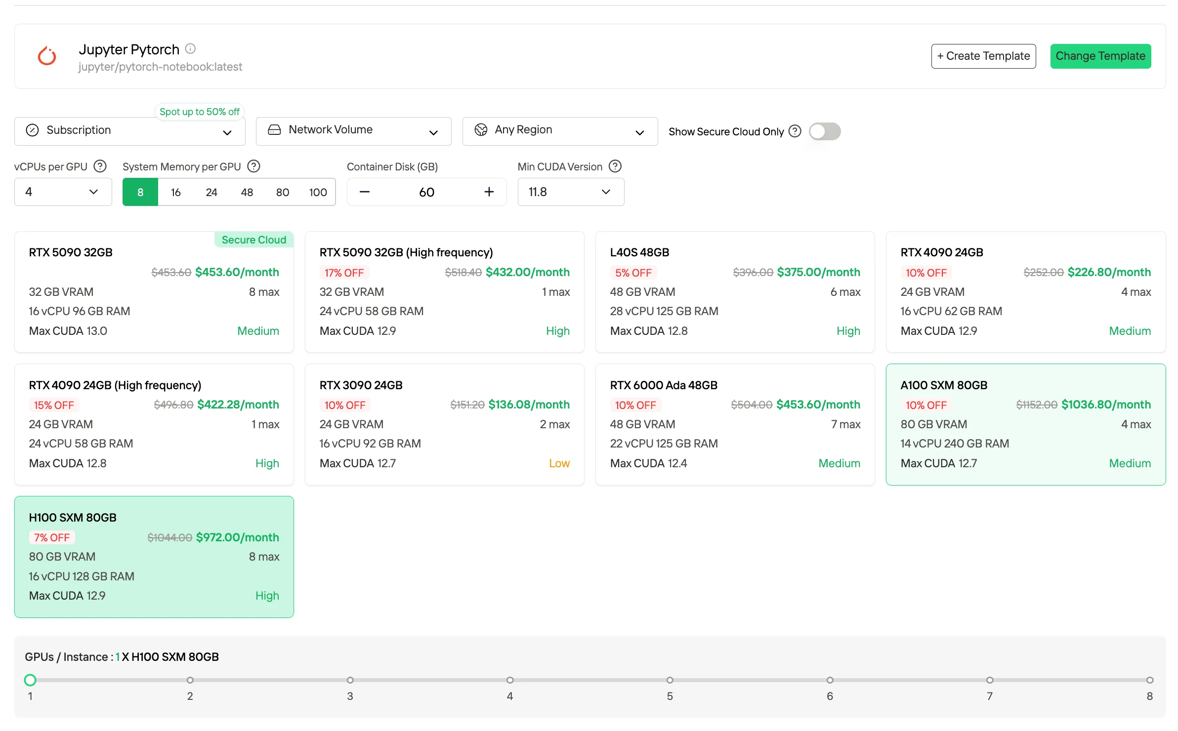Increase container disk with plus icon
Viewport: 1178px width, 731px height.
pyautogui.click(x=489, y=192)
